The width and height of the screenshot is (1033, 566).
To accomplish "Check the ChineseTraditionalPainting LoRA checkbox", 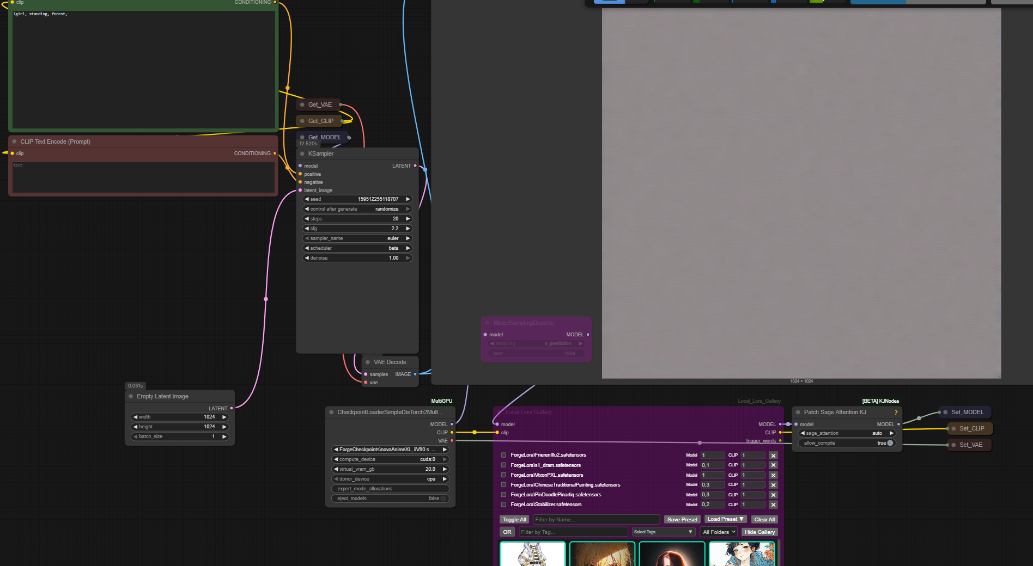I will pos(504,485).
